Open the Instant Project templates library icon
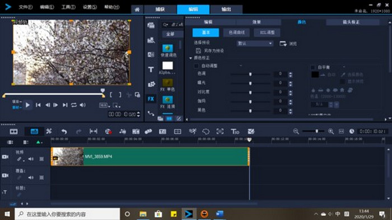Viewport: 392px width, 220px height. (x=151, y=40)
